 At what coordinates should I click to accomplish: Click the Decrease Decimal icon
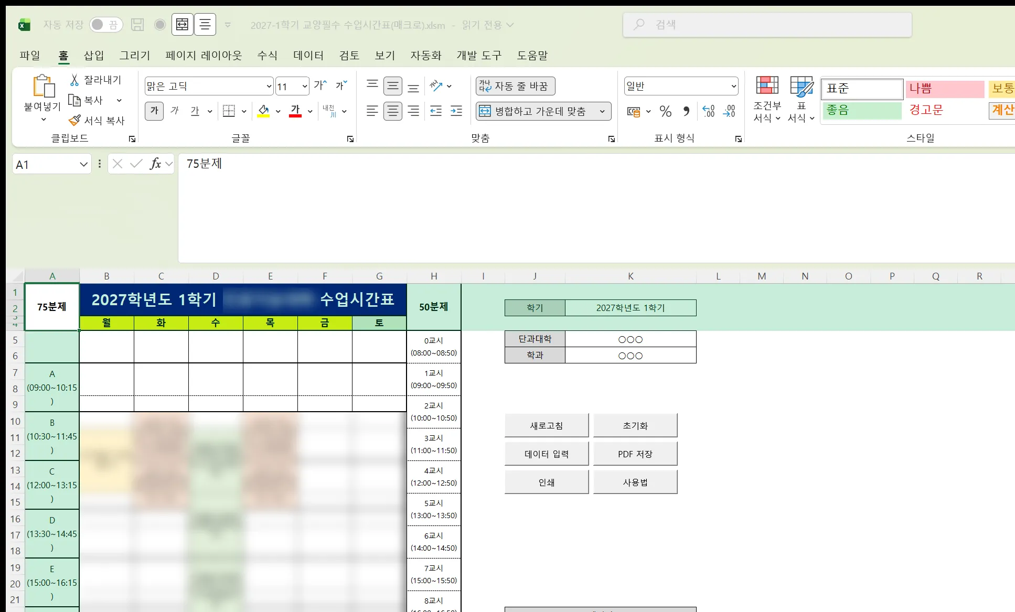point(729,111)
